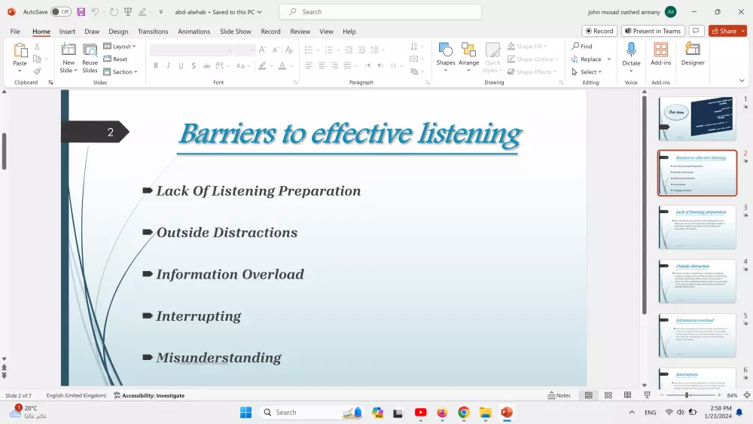Toggle Normal view button in status bar
Image resolution: width=753 pixels, height=424 pixels.
(589, 395)
